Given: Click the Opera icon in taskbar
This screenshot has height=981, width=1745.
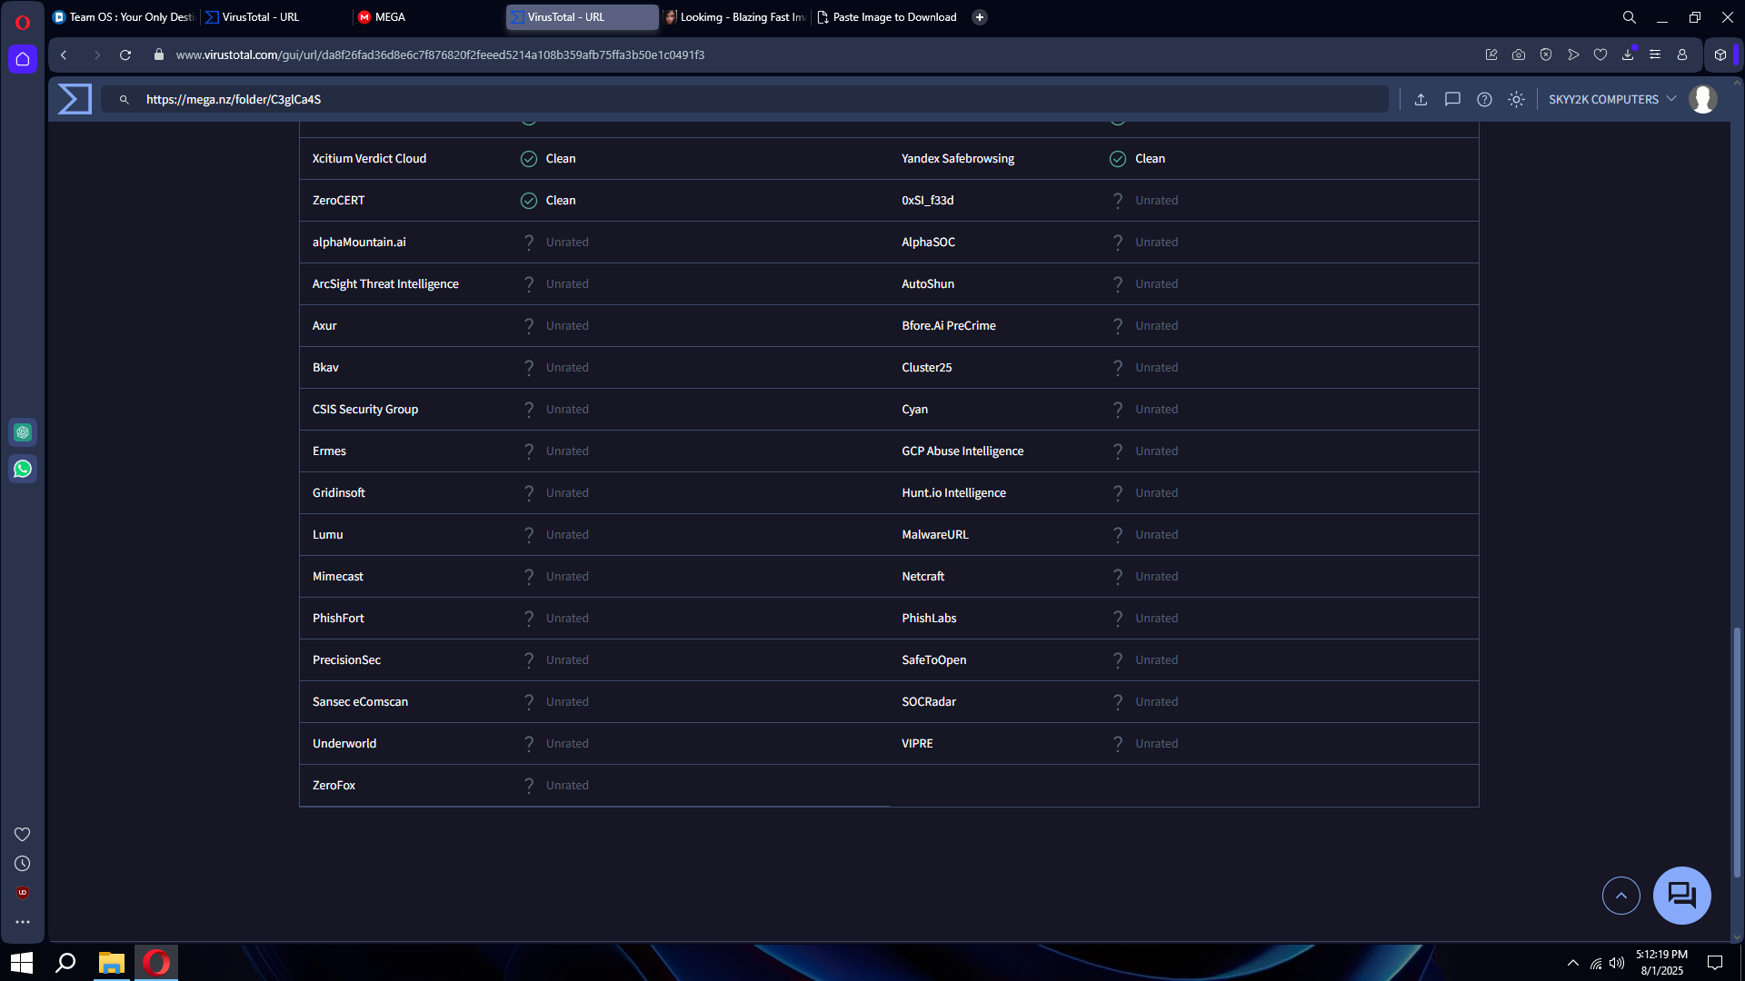Looking at the screenshot, I should click(156, 962).
